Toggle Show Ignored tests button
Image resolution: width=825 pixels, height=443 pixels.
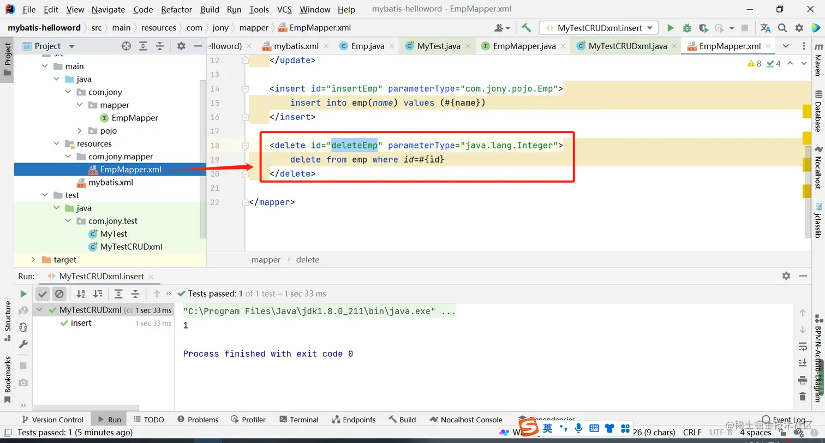click(x=59, y=294)
